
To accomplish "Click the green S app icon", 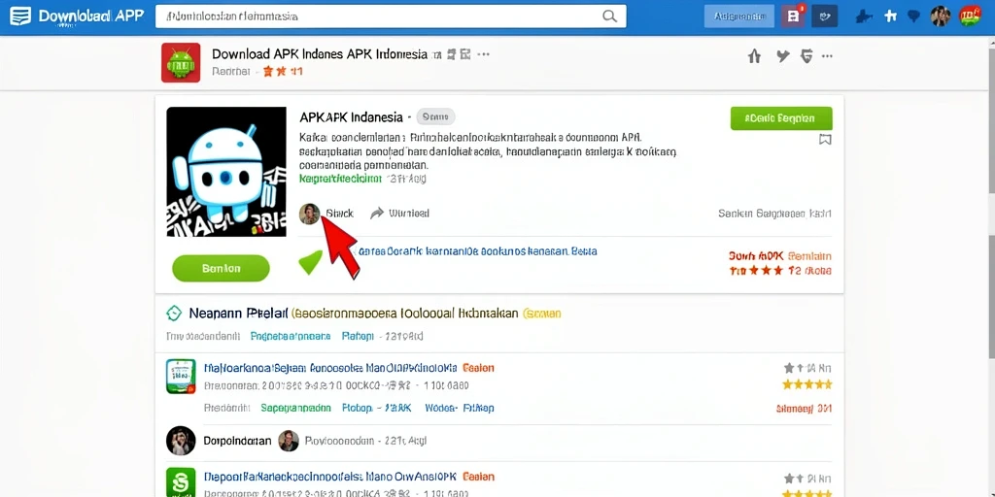I will (181, 481).
